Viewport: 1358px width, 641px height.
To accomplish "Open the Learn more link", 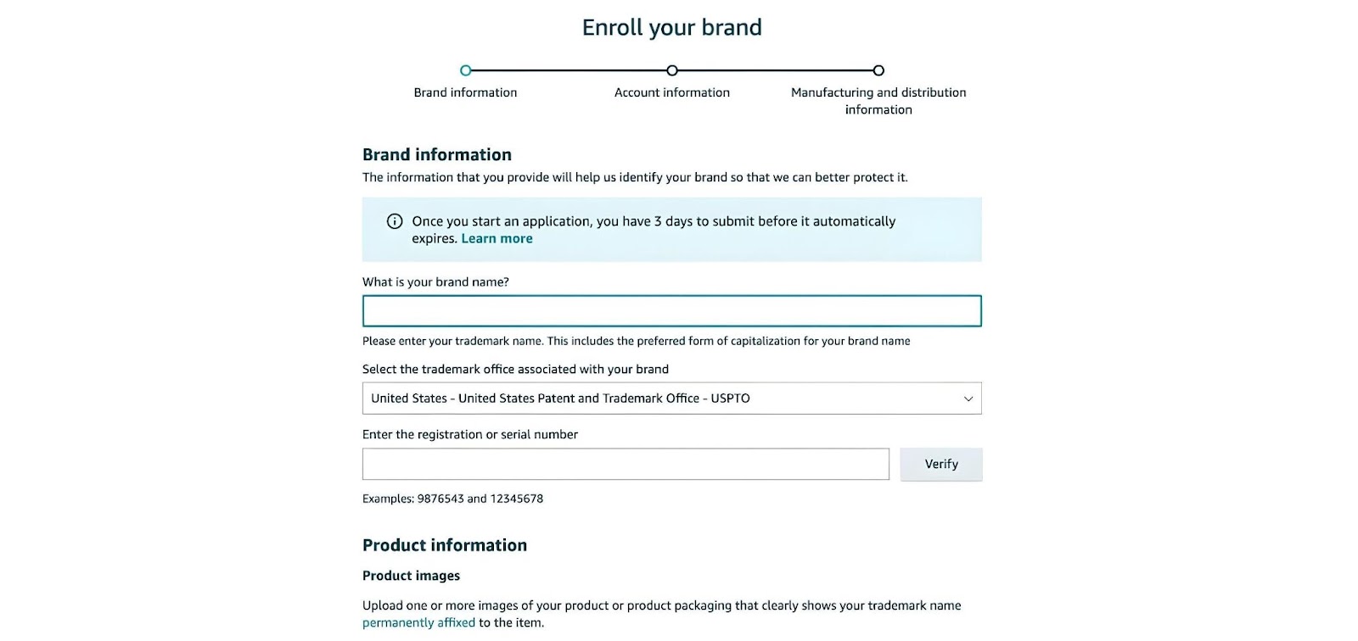I will pyautogui.click(x=497, y=239).
